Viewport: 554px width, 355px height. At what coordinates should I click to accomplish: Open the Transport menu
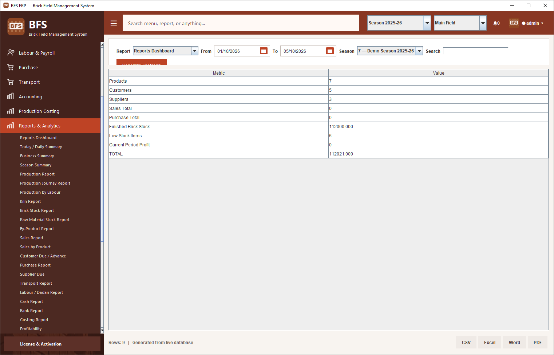pos(50,82)
